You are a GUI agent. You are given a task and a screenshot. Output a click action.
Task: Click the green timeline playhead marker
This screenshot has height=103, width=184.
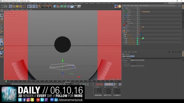pyautogui.click(x=6, y=81)
